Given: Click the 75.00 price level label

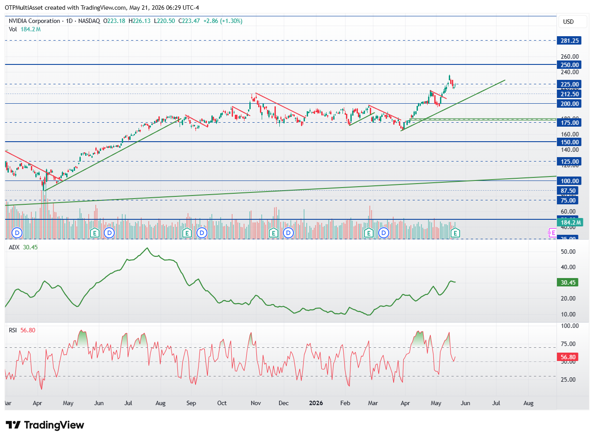Looking at the screenshot, I should pyautogui.click(x=568, y=200).
